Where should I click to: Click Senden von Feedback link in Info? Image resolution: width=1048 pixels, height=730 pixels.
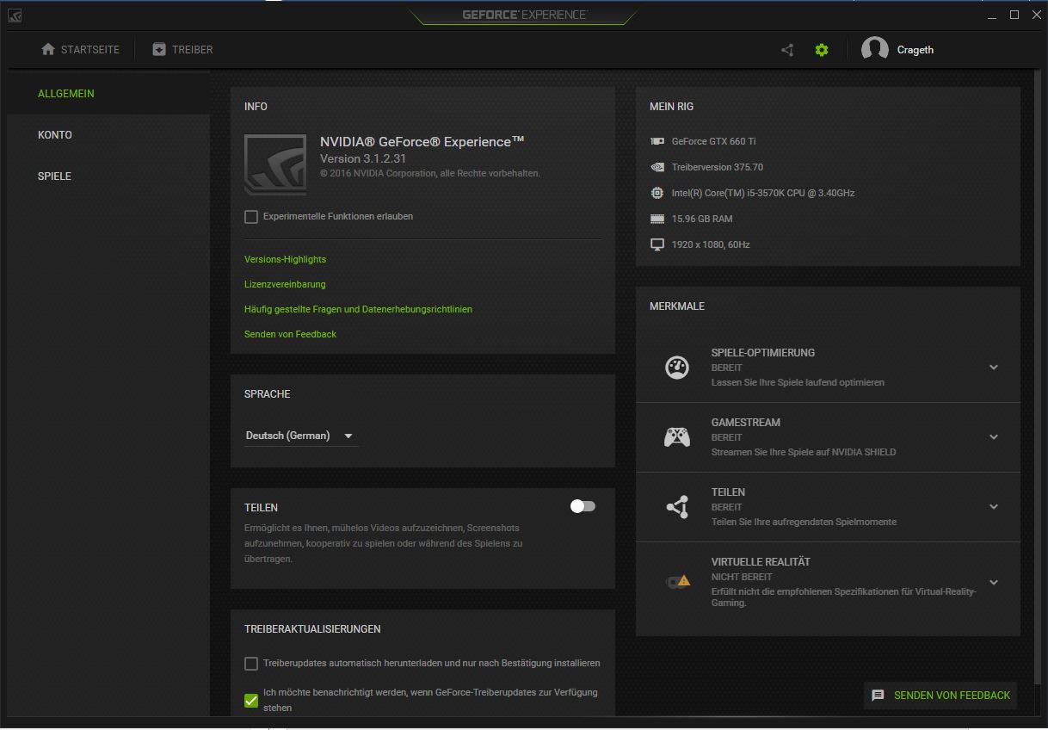[x=290, y=334]
